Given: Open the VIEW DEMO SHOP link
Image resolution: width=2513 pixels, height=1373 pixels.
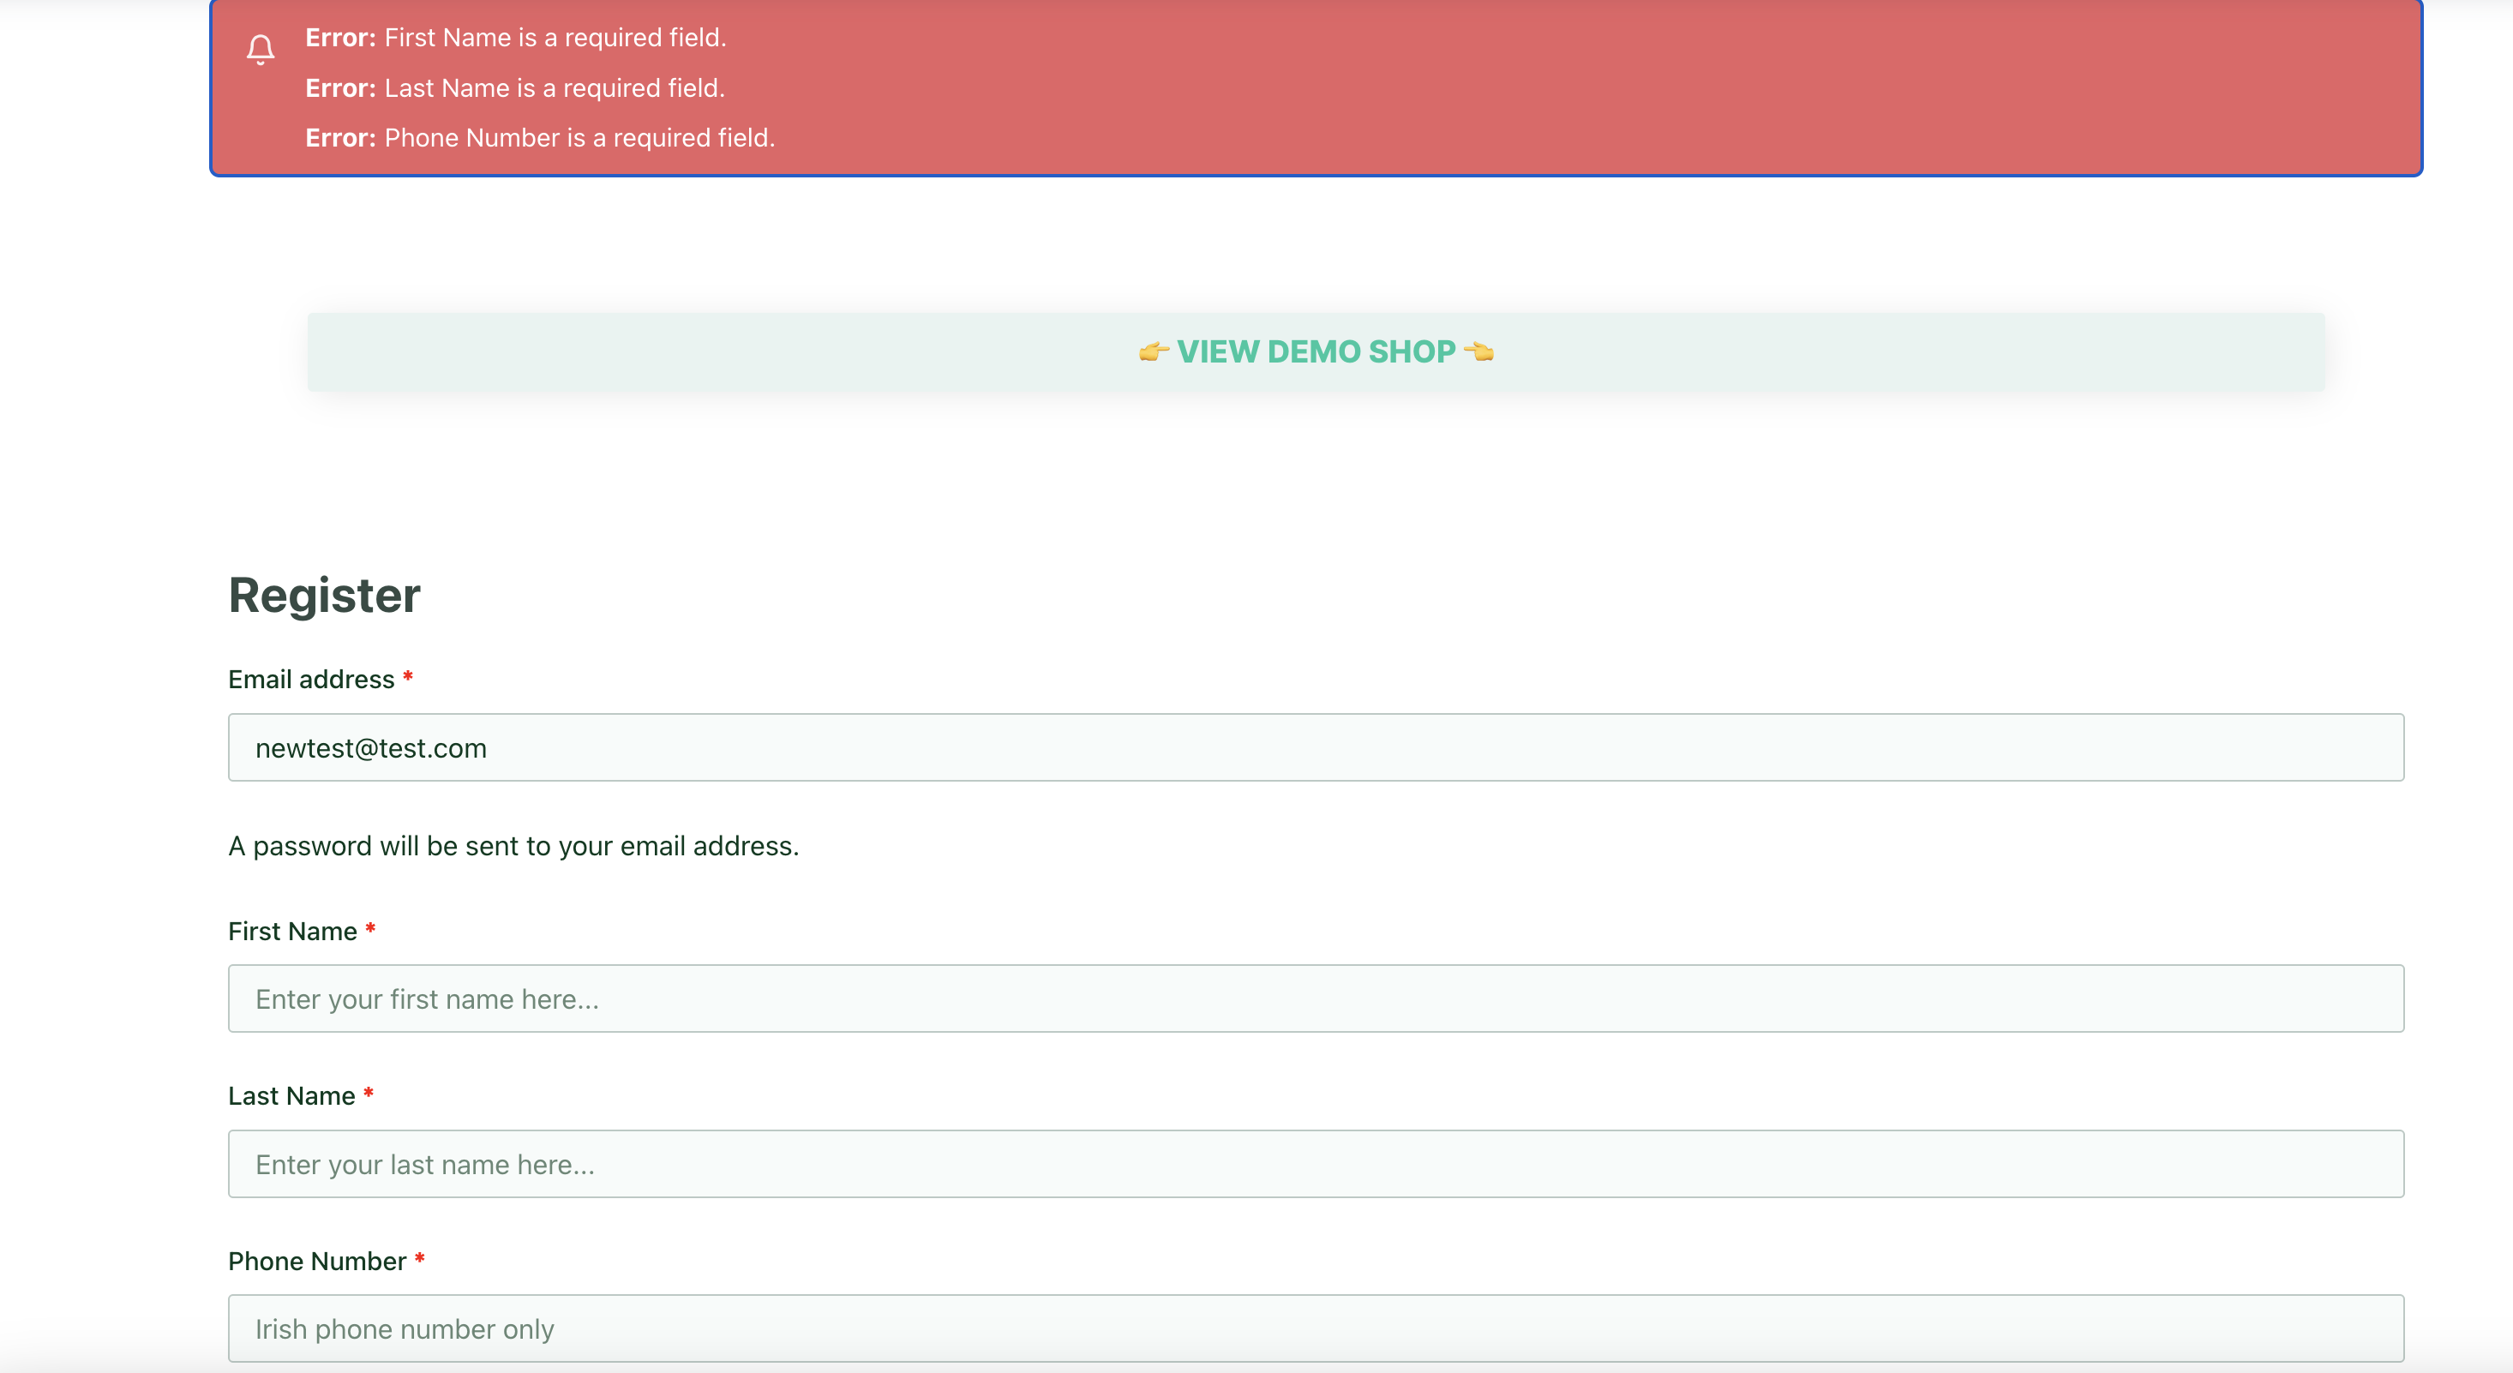Looking at the screenshot, I should pyautogui.click(x=1316, y=351).
